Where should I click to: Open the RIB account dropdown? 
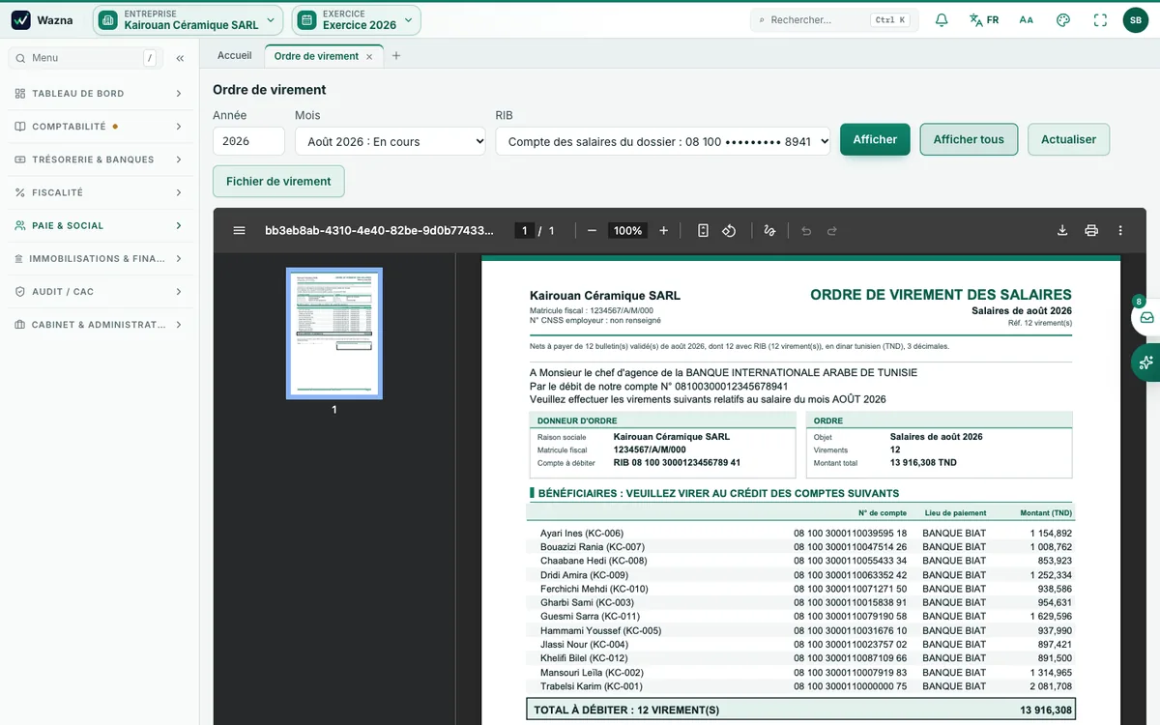coord(663,141)
